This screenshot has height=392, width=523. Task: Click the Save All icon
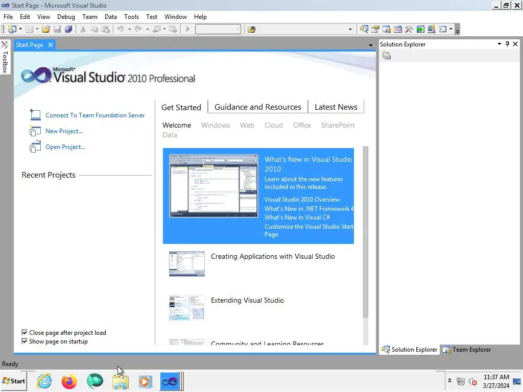click(x=68, y=29)
